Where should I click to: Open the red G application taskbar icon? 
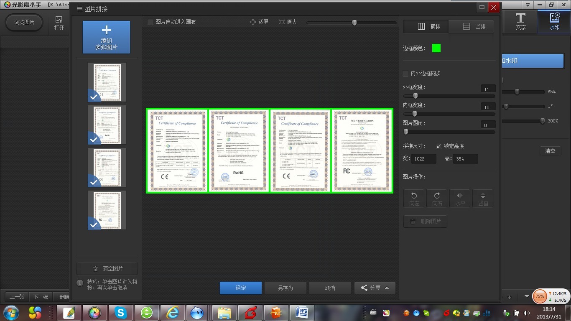pyautogui.click(x=250, y=313)
